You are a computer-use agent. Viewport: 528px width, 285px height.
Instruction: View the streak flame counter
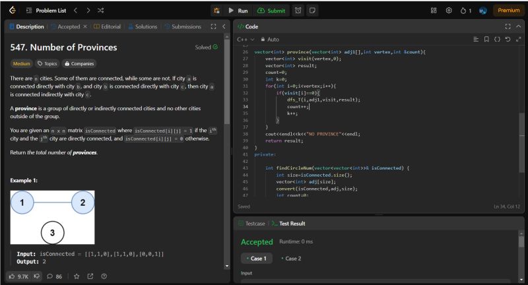point(466,11)
